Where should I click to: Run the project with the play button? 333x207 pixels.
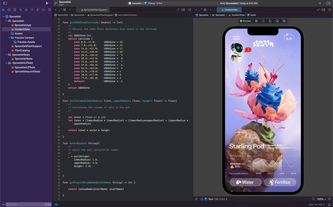click(47, 3)
